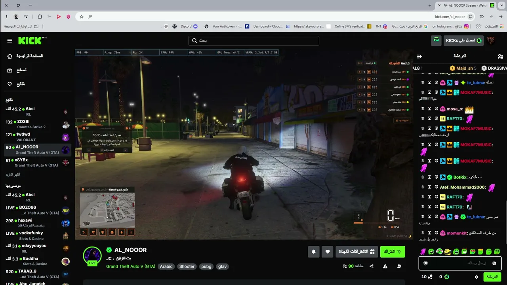Open recommended channel odayyouyou
Image resolution: width=507 pixels, height=285 pixels.
point(38,248)
